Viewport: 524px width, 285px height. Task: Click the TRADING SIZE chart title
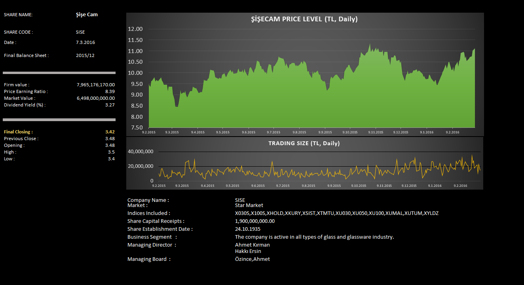pyautogui.click(x=304, y=143)
